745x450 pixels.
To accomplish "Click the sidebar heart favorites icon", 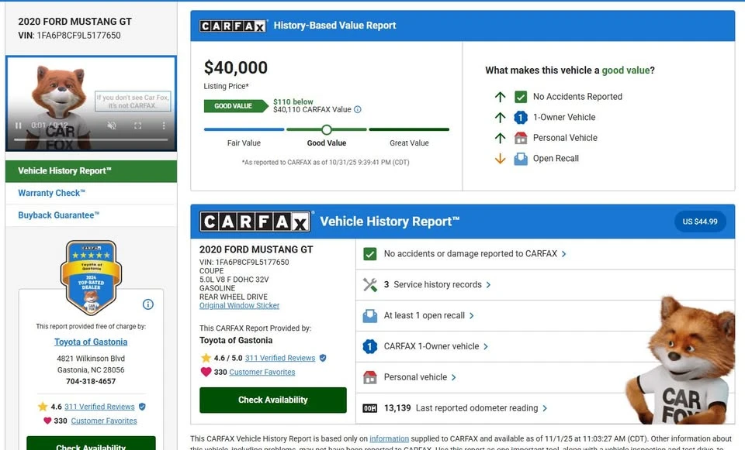I will [47, 421].
